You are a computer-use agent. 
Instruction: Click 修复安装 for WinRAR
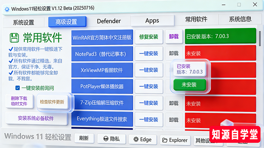149,37
